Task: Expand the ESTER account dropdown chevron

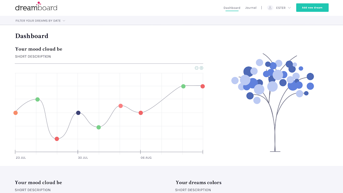Action: (289, 8)
